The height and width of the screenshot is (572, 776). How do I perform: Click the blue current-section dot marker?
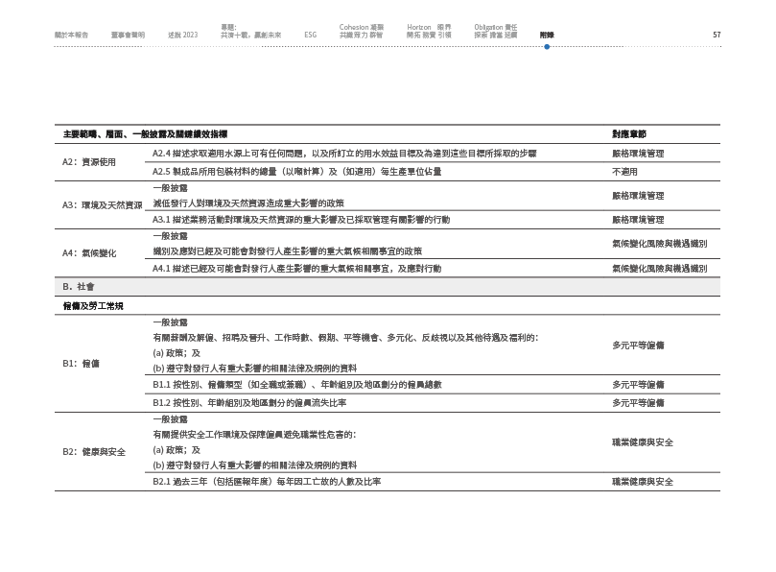pos(547,45)
